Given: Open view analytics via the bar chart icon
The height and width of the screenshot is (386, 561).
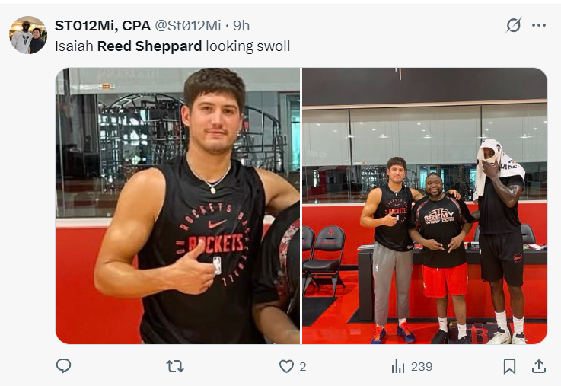Looking at the screenshot, I should [x=398, y=366].
